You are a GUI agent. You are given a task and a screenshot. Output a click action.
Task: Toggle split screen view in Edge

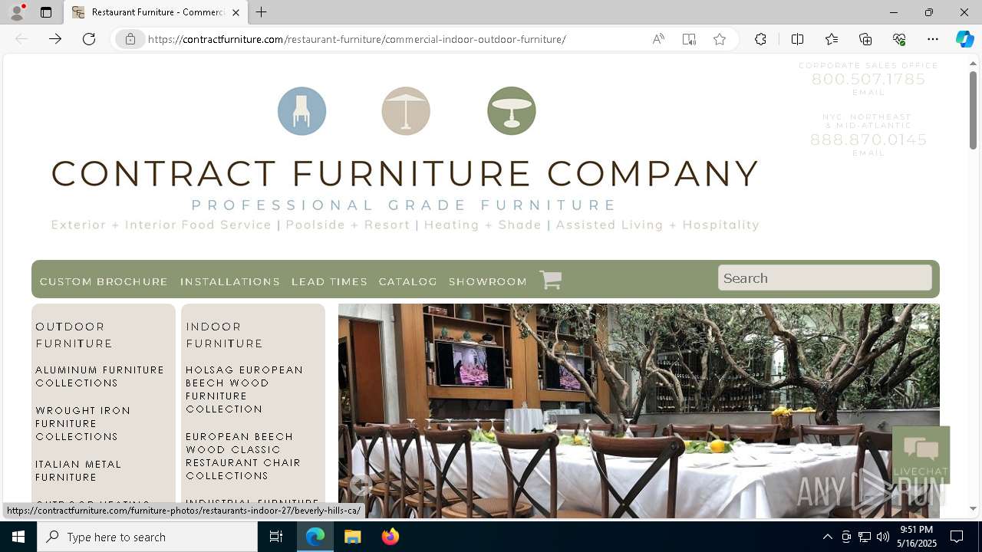(x=797, y=39)
